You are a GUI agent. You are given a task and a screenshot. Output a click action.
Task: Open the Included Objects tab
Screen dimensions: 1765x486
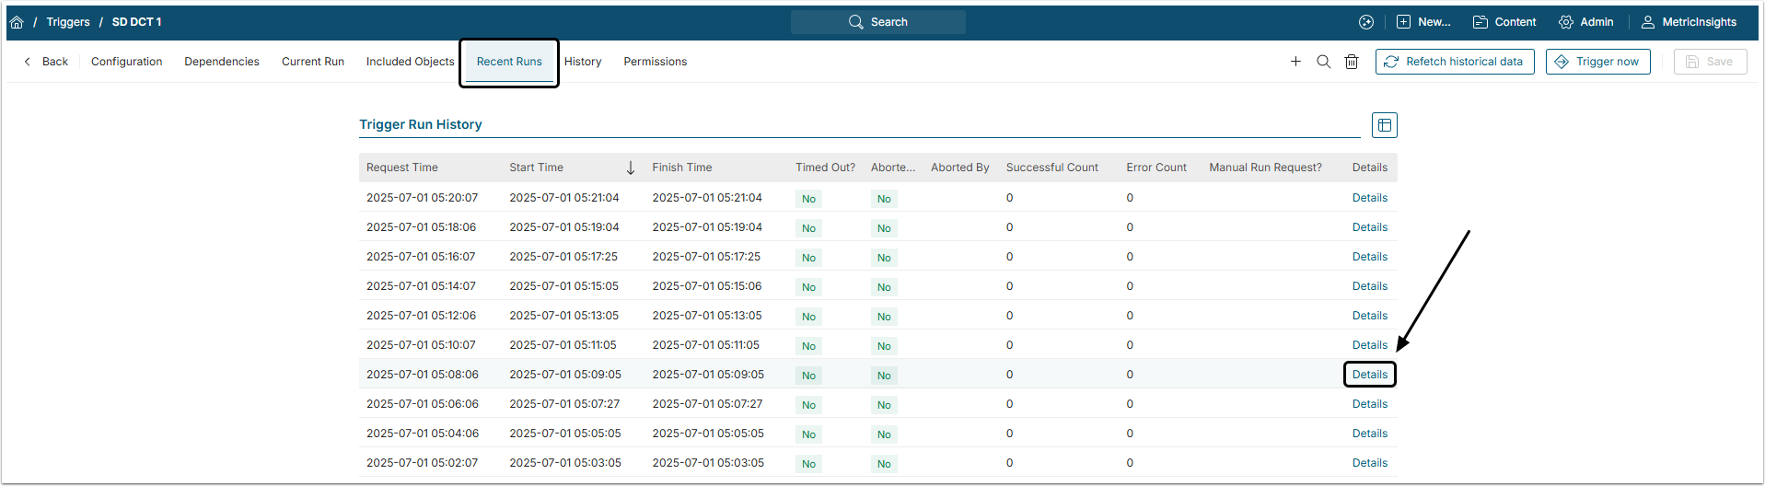410,62
